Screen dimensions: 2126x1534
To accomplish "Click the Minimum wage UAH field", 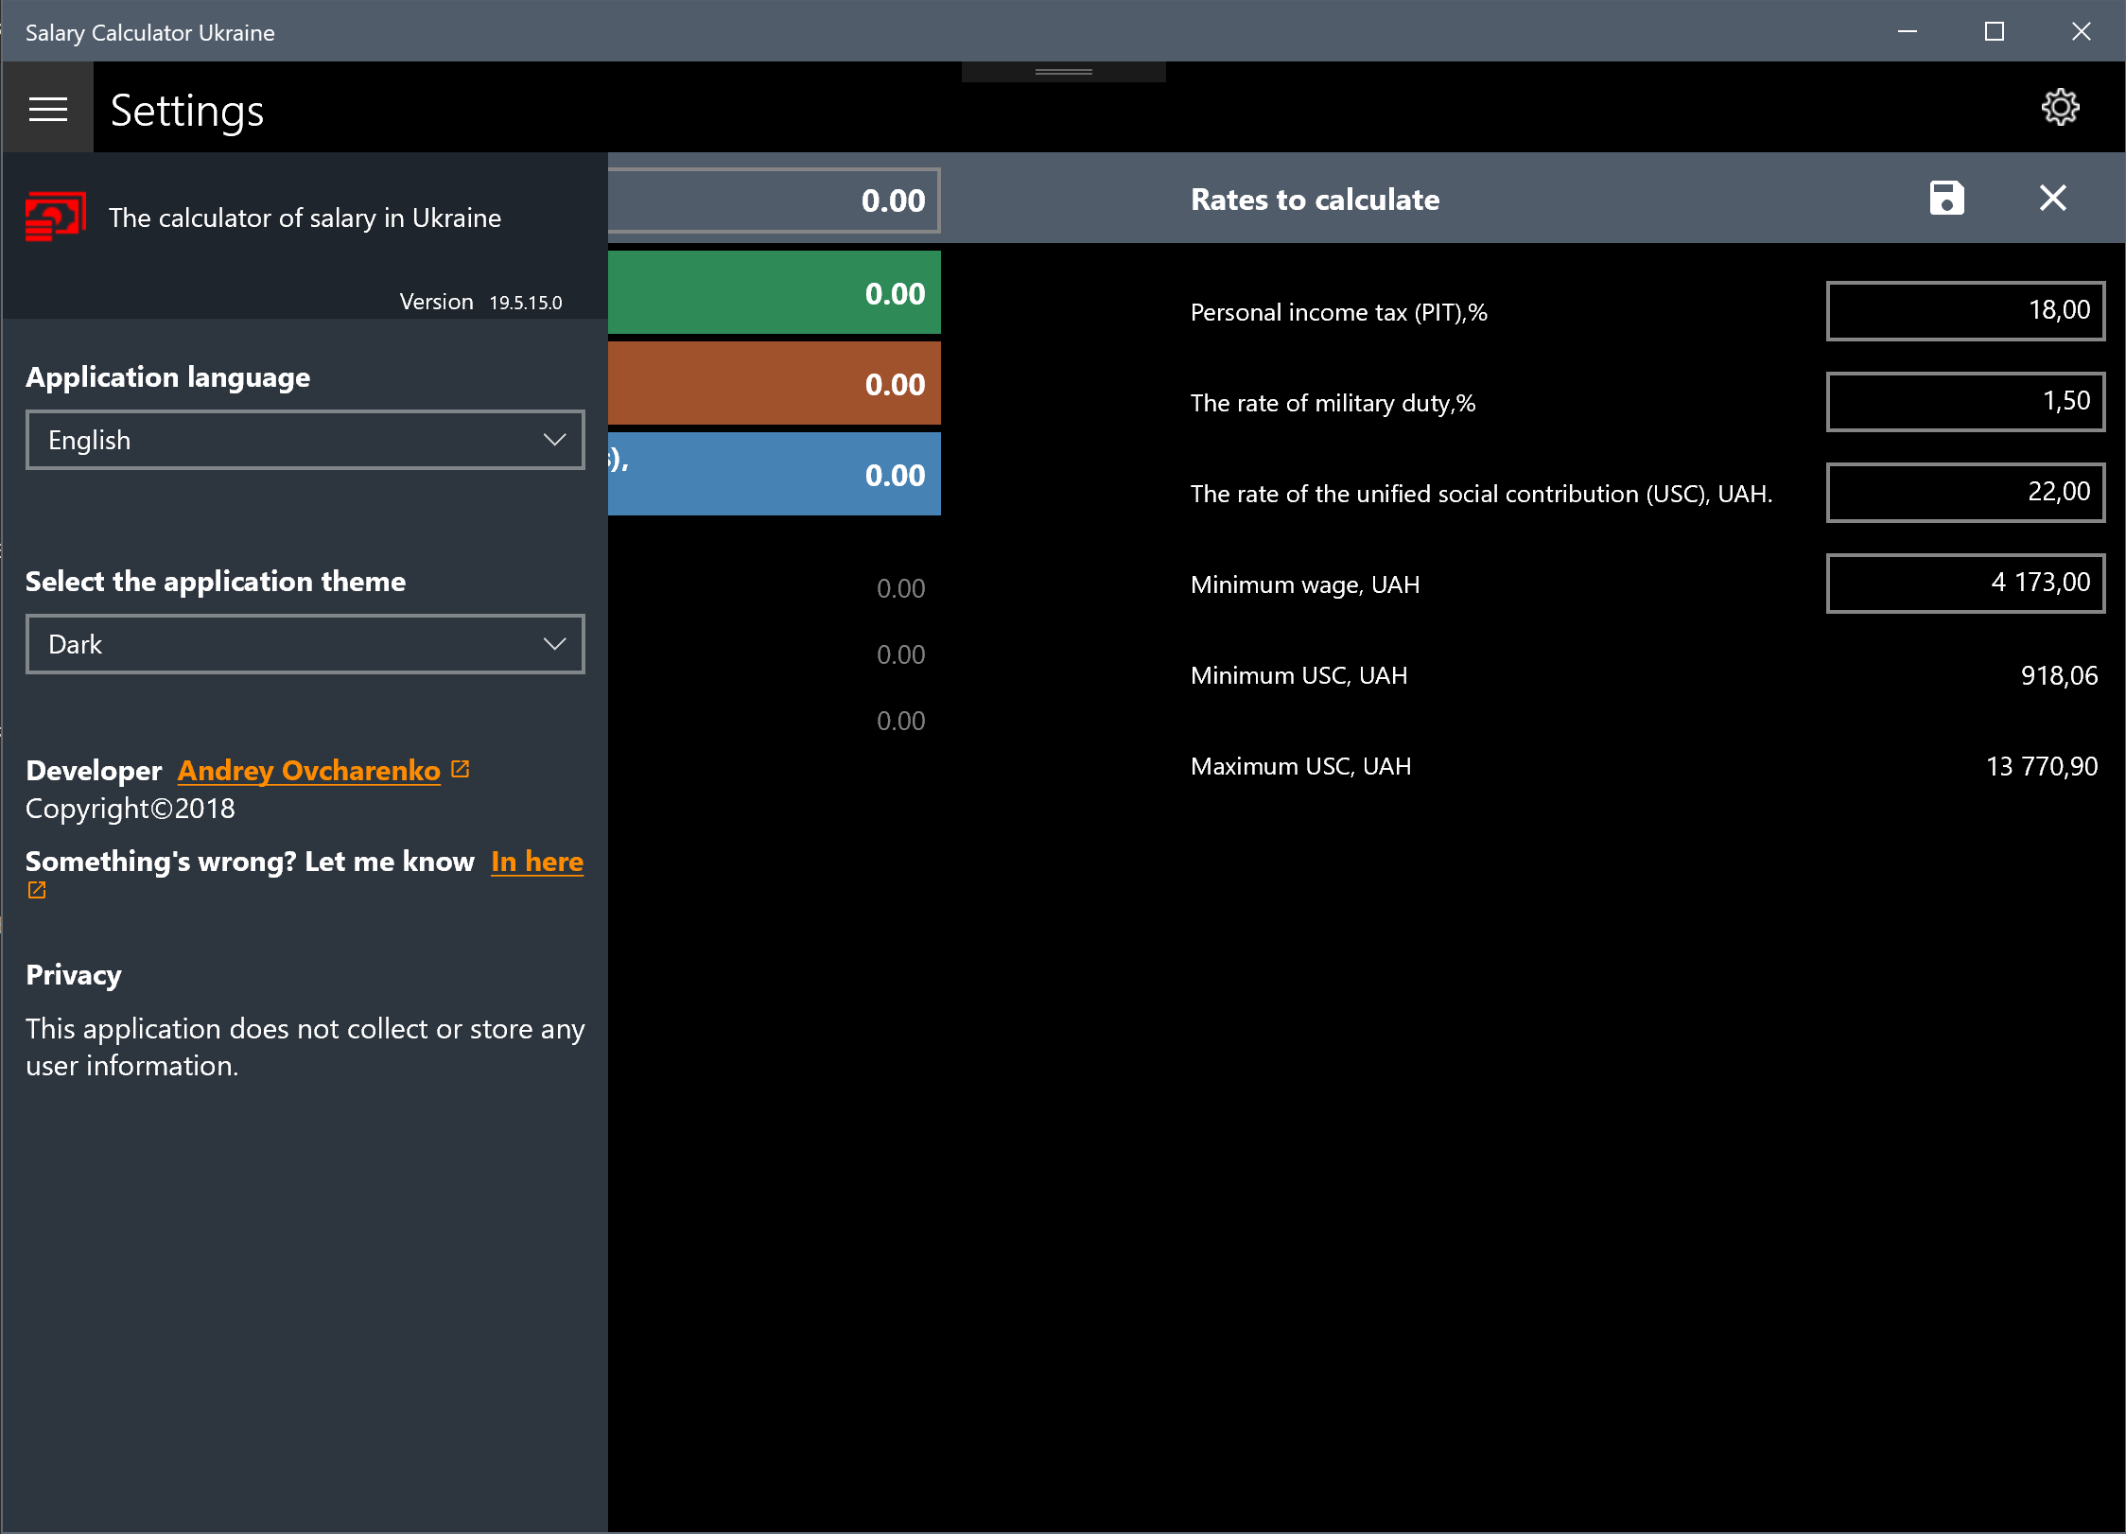I will point(1964,583).
